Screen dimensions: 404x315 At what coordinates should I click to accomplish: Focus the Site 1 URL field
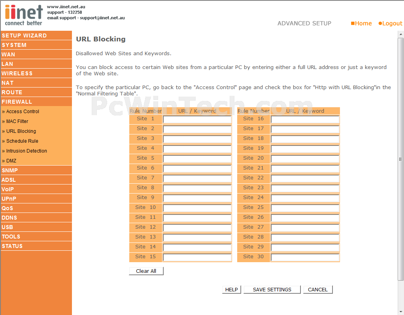click(197, 119)
